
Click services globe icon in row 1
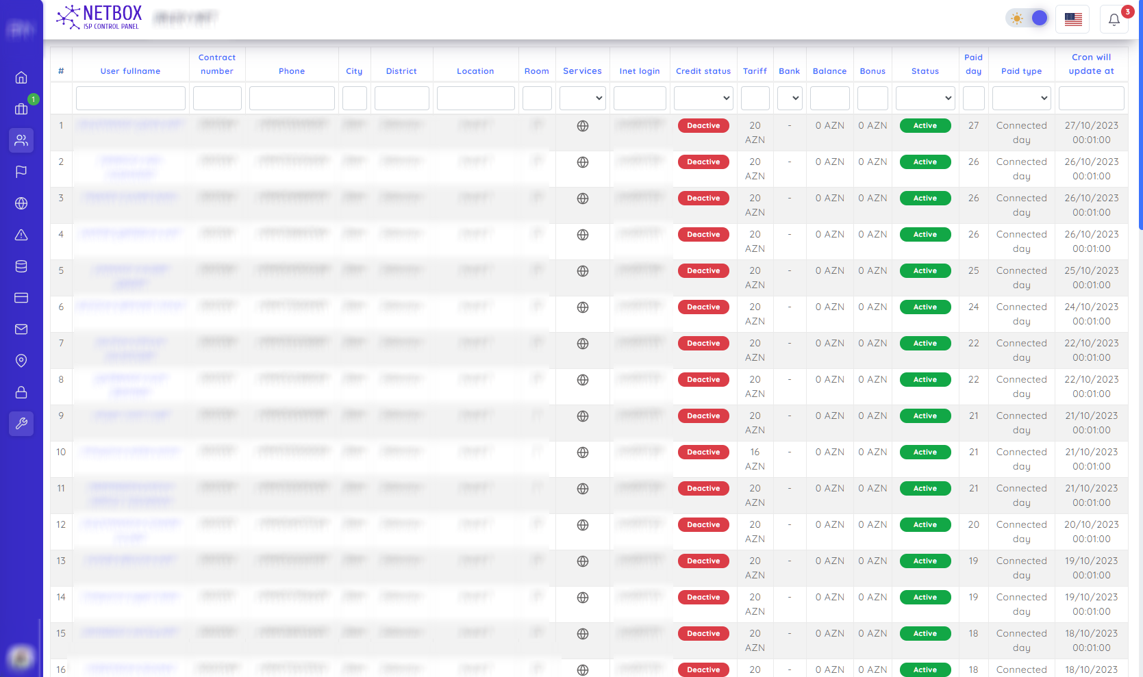click(x=582, y=126)
